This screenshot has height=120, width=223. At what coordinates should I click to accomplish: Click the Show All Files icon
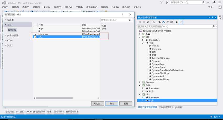coord(172,22)
